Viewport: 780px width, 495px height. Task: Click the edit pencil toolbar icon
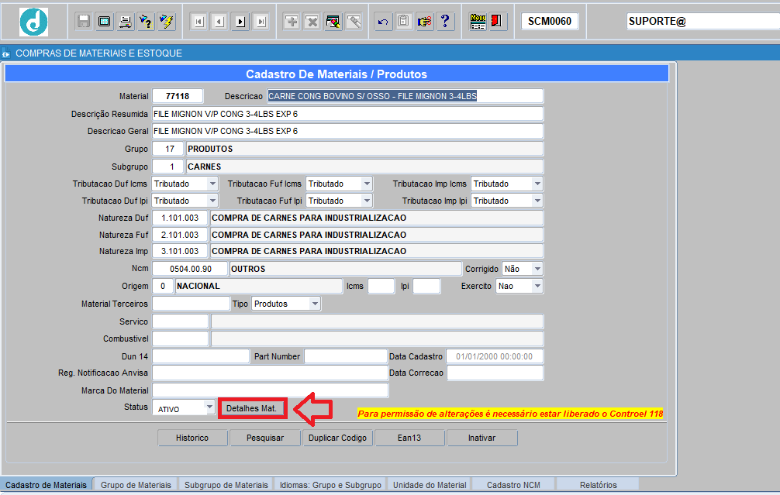354,22
